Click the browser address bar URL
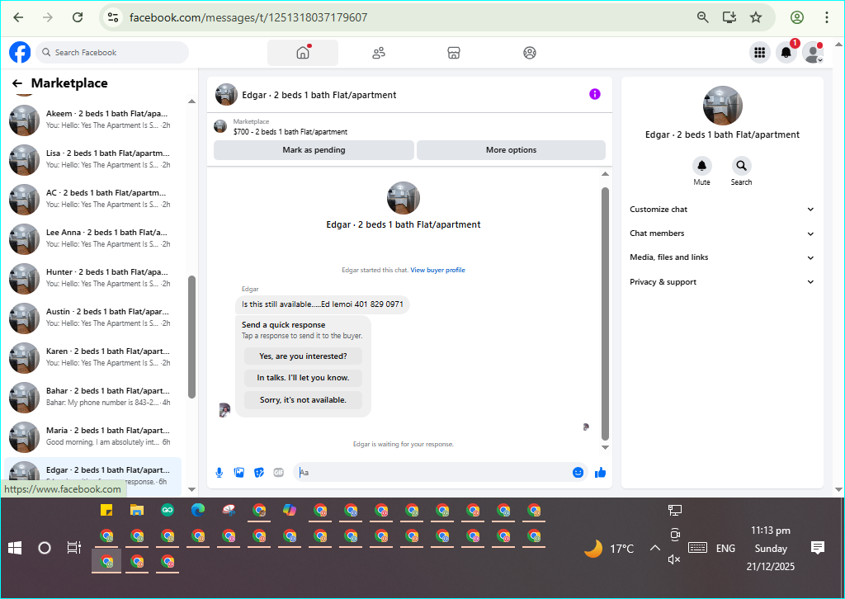845x599 pixels. pos(248,17)
